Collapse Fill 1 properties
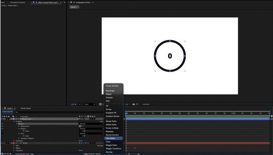 tap(19, 133)
